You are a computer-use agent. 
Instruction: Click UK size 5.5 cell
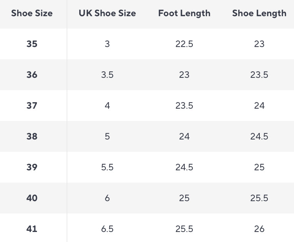coord(107,167)
